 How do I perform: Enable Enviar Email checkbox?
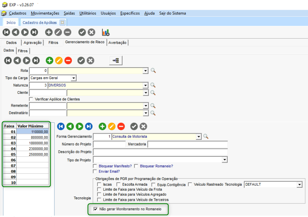pos(95,171)
